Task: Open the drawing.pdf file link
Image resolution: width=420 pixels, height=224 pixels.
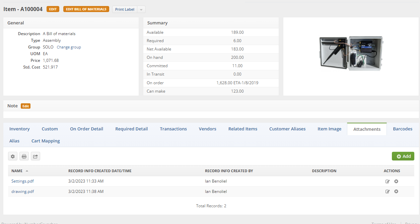Action: pos(22,192)
